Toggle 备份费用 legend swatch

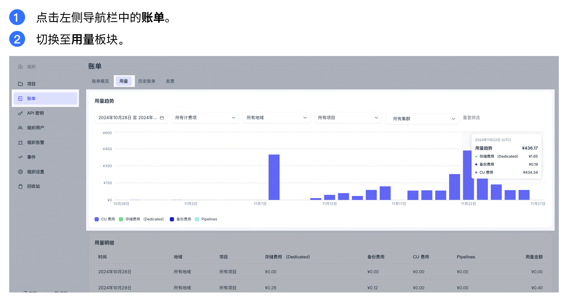tap(172, 219)
